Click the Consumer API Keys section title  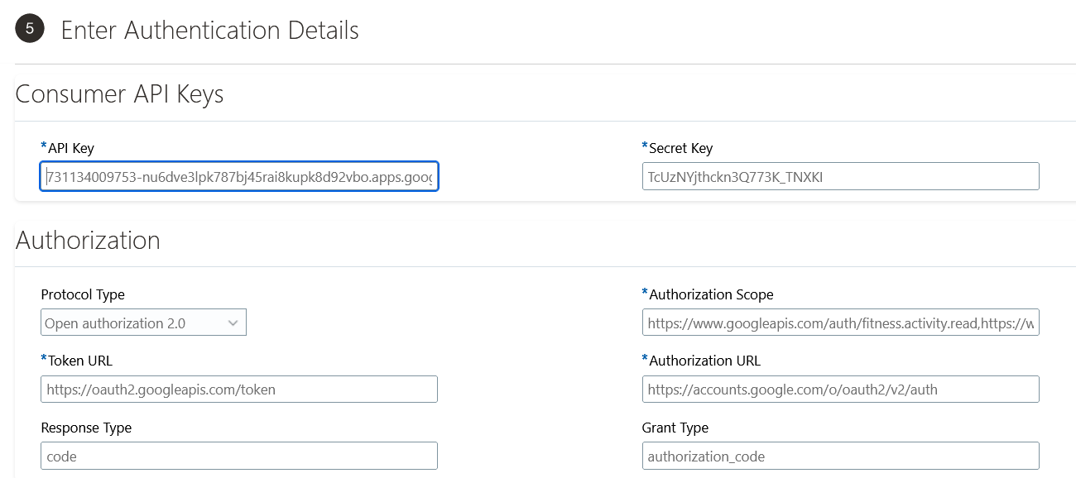[119, 94]
